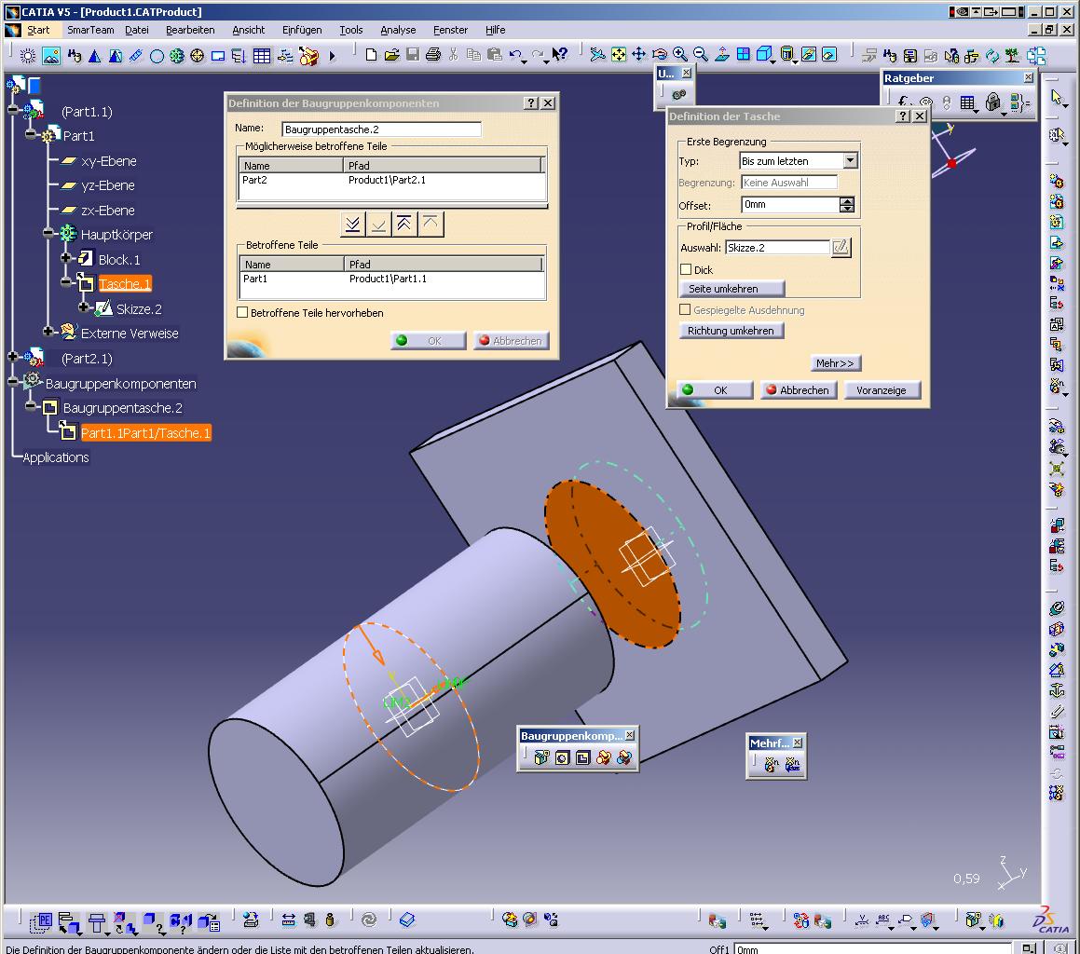Click the Zoom In magnifier icon
The height and width of the screenshot is (954, 1080).
click(680, 55)
